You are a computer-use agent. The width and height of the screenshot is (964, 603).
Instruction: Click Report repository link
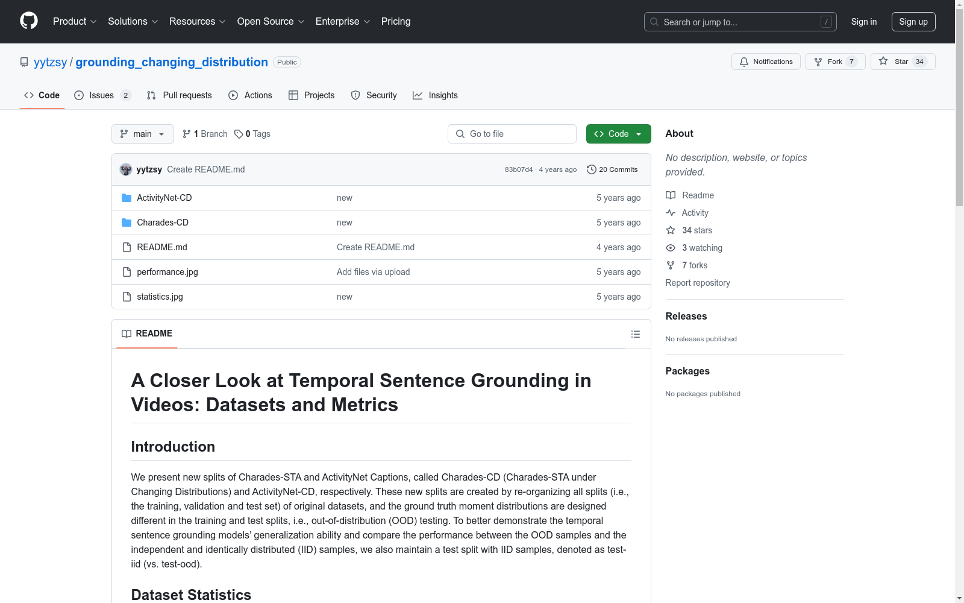(698, 283)
